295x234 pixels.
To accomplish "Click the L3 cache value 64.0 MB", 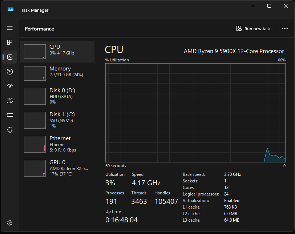I will click(x=232, y=220).
